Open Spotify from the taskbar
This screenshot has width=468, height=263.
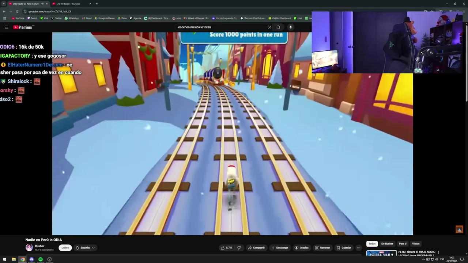(41, 259)
